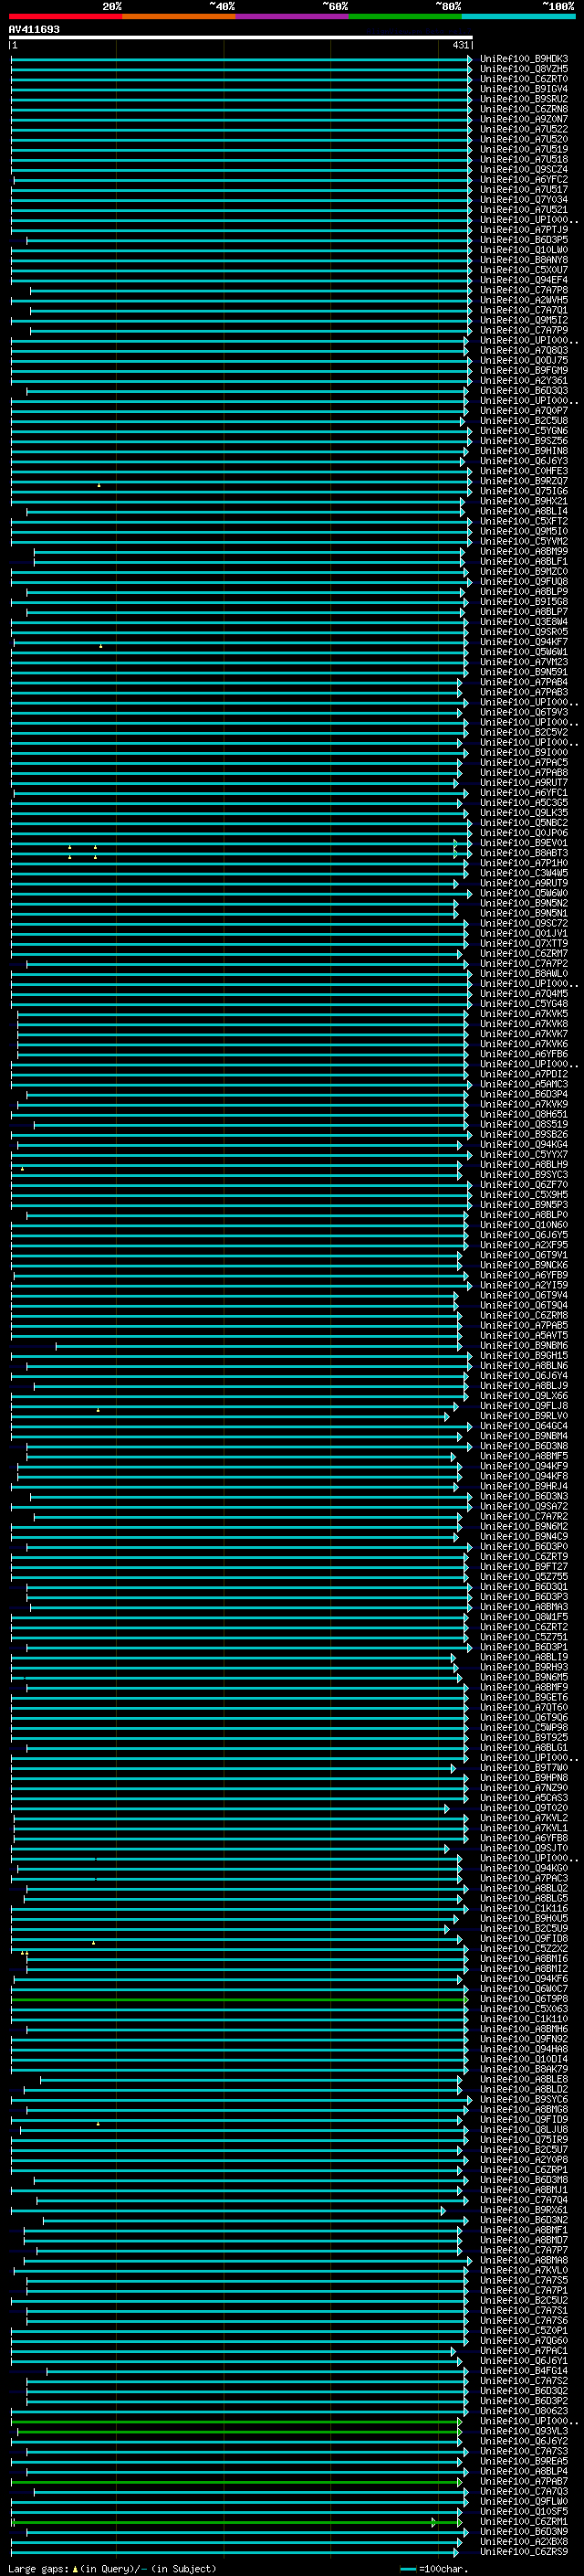The width and height of the screenshot is (584, 2576).
Task: Open the UniRef100_A2Y361 hit
Action: pyautogui.click(x=523, y=381)
